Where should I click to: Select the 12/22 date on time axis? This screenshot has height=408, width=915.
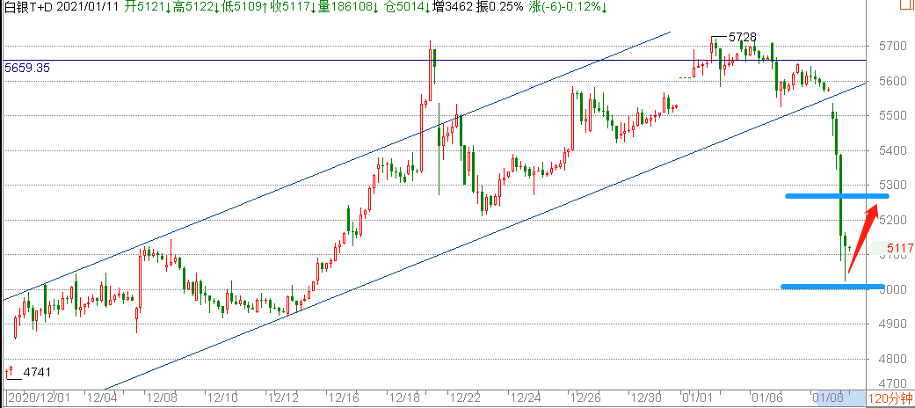click(x=465, y=399)
